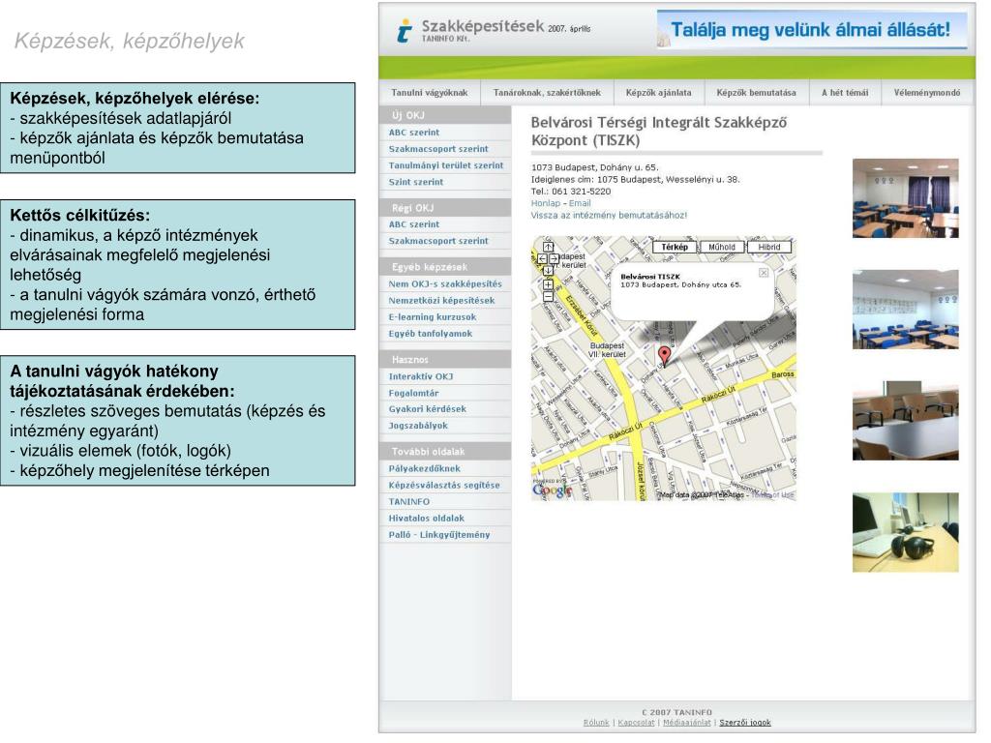Zoom in the map with plus
The width and height of the screenshot is (991, 743).
[548, 284]
